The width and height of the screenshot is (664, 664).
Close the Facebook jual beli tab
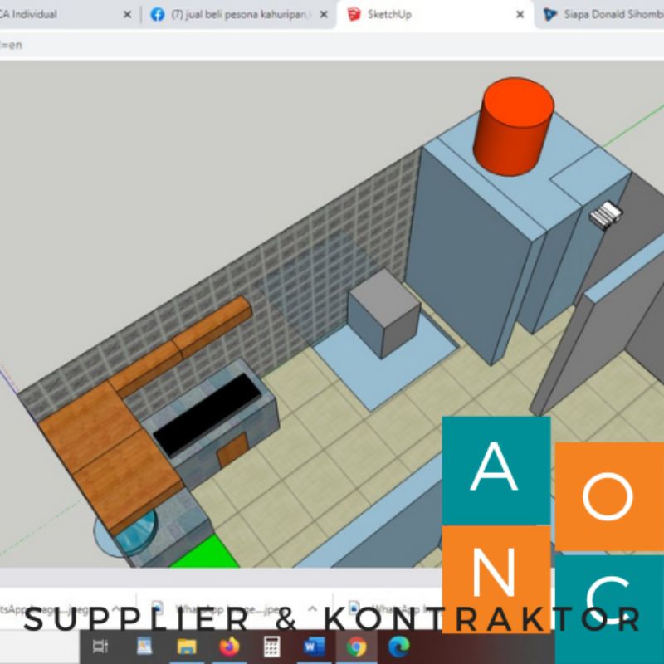324,14
